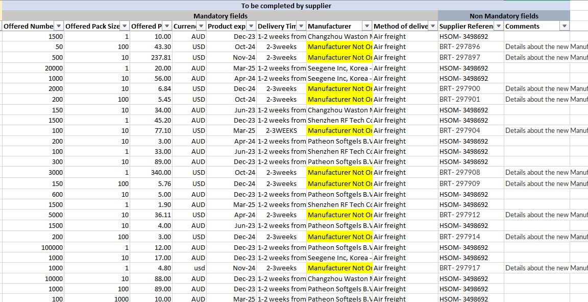Click the cell with offered number 100000
Image resolution: width=588 pixels, height=302 pixels.
point(33,247)
